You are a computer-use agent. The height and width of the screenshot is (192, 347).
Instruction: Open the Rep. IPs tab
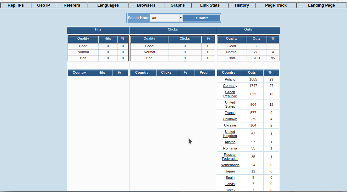(16, 5)
